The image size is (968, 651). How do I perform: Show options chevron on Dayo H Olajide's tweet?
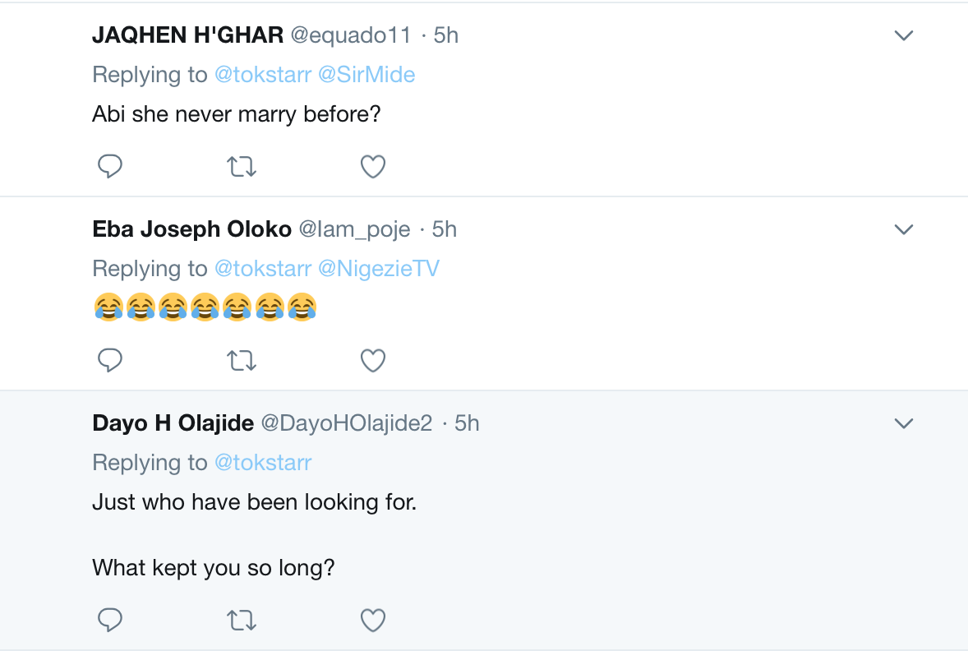coord(903,423)
